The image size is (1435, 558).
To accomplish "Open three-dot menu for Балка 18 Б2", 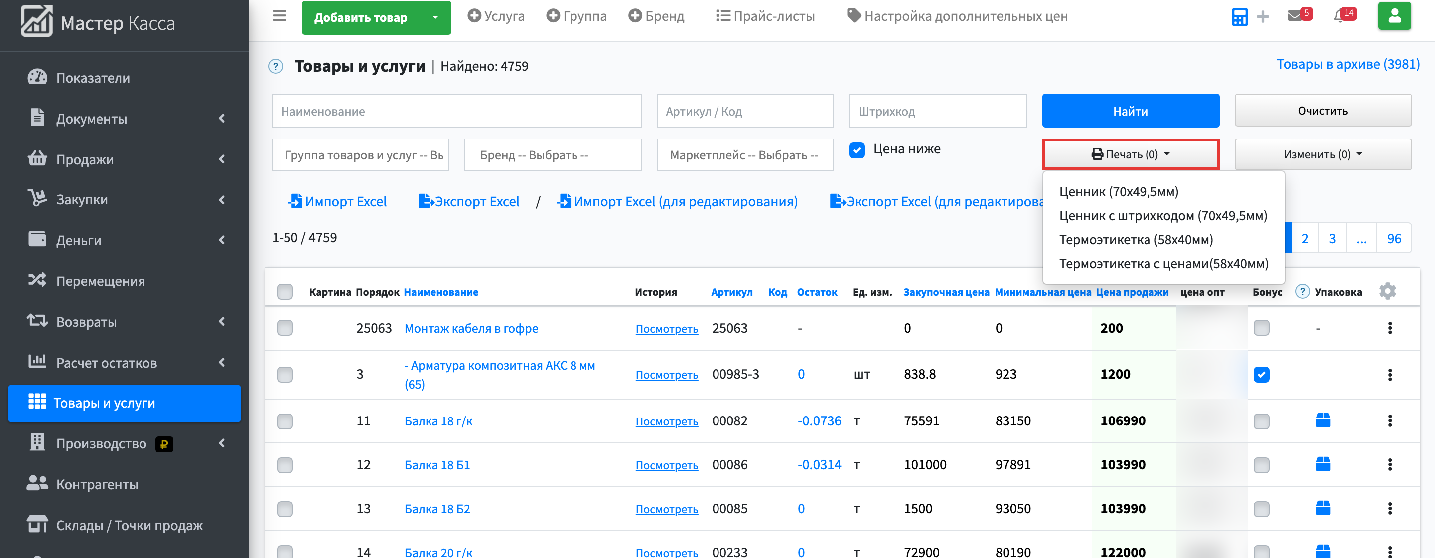I will click(1390, 509).
